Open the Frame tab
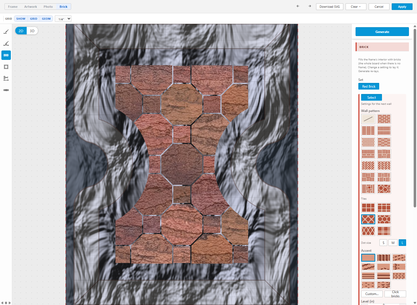Screen dimensions: 417x305 tap(13, 7)
